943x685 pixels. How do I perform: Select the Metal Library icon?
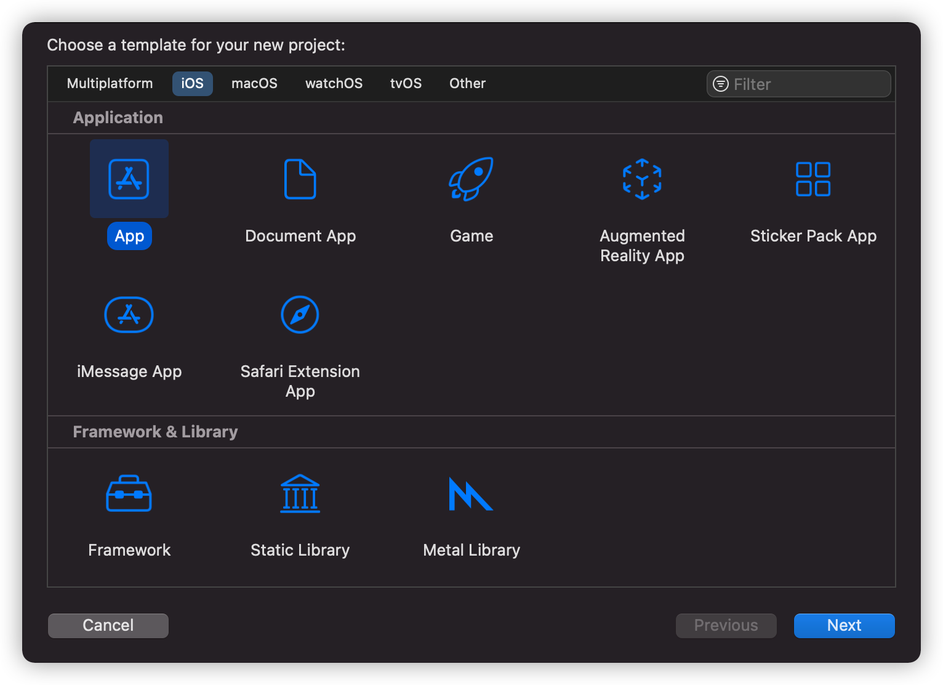pos(471,493)
